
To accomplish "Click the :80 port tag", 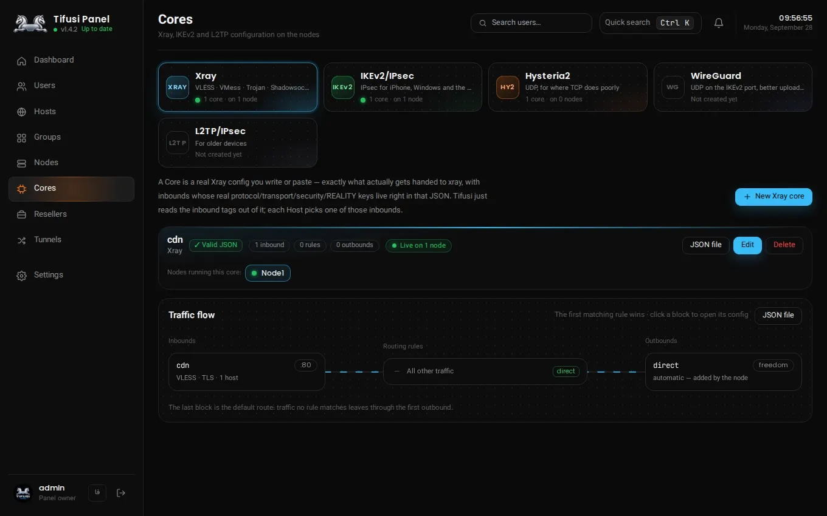I will 306,365.
